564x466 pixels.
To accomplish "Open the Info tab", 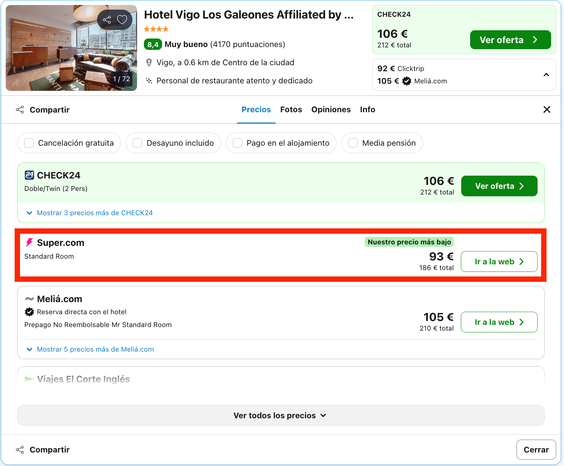I will [368, 109].
